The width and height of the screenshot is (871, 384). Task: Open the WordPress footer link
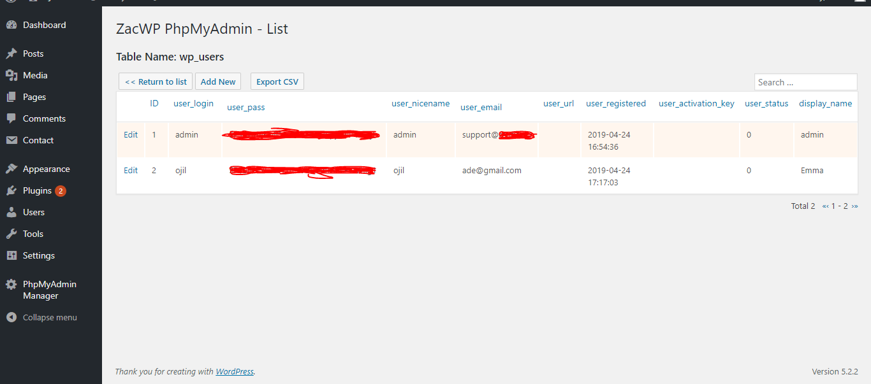click(235, 372)
